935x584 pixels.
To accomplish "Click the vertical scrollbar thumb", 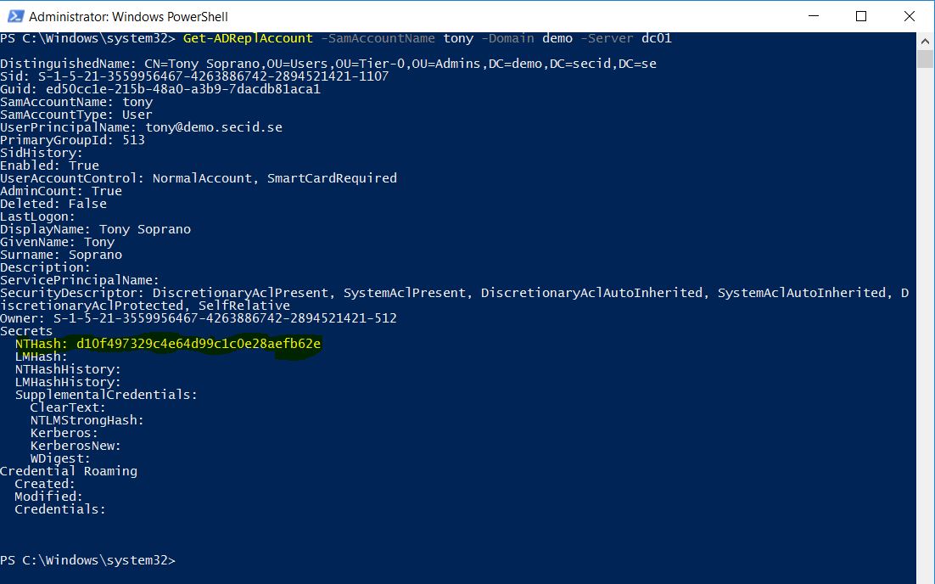I will 925,59.
